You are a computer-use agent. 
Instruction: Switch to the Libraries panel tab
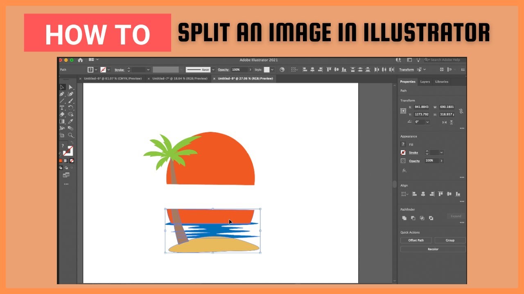click(442, 82)
